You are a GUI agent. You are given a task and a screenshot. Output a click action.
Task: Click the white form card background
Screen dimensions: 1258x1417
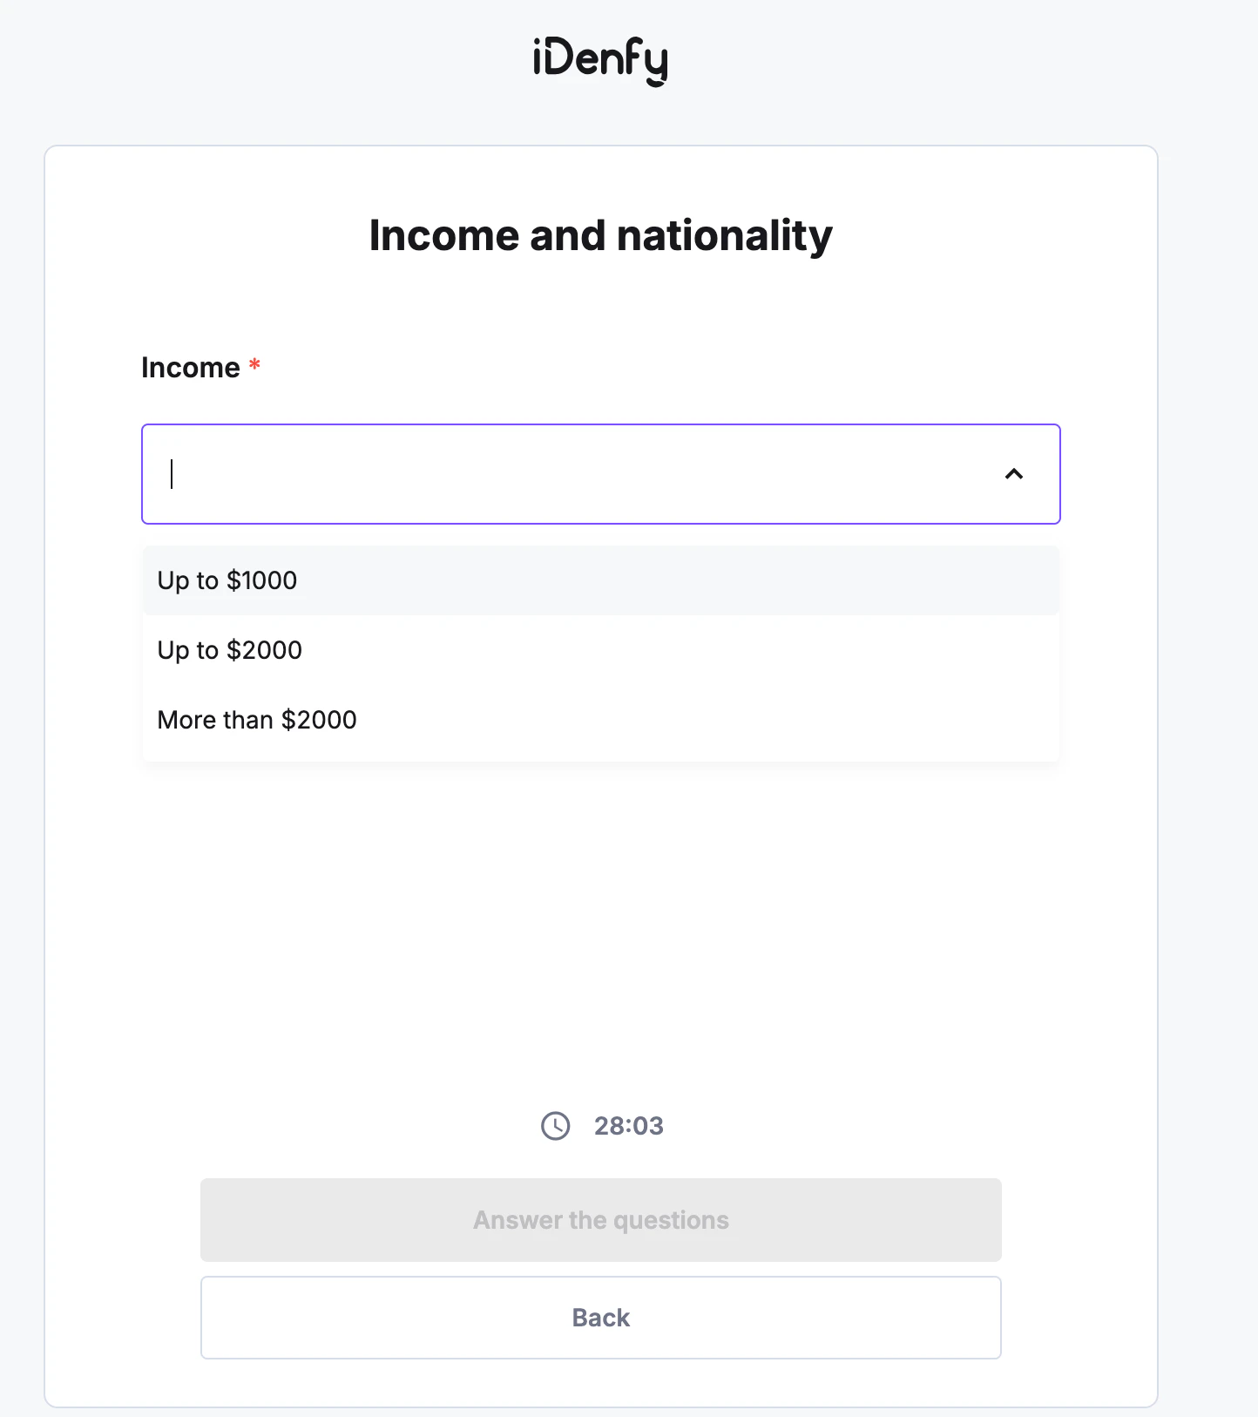[x=600, y=915]
